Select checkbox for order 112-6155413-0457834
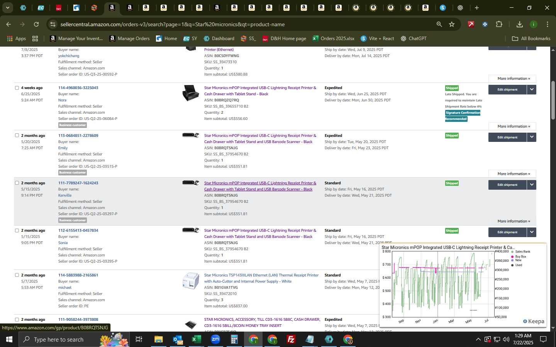The width and height of the screenshot is (556, 347). click(x=17, y=231)
